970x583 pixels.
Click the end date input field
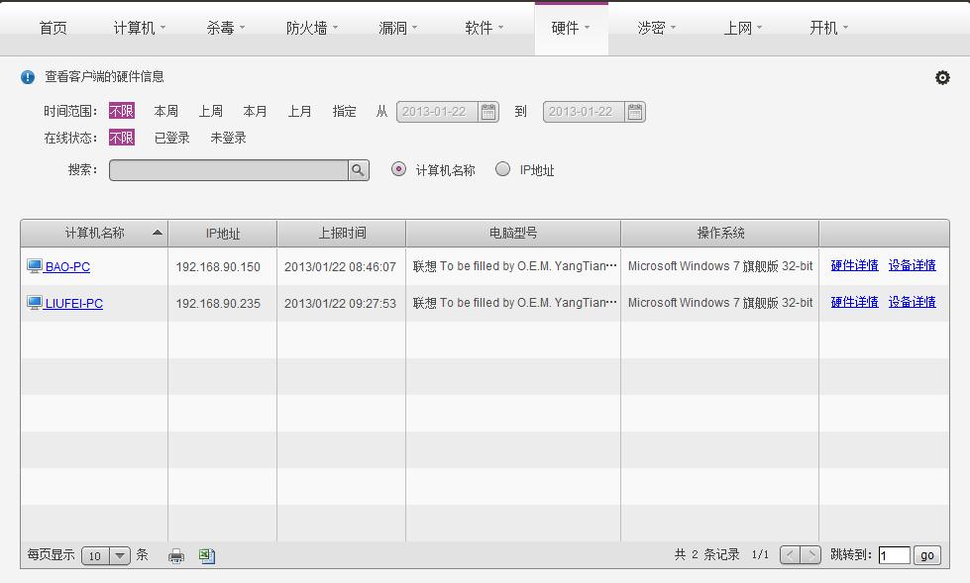[584, 112]
